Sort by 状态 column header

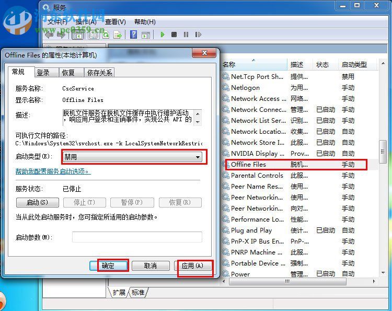pyautogui.click(x=326, y=65)
